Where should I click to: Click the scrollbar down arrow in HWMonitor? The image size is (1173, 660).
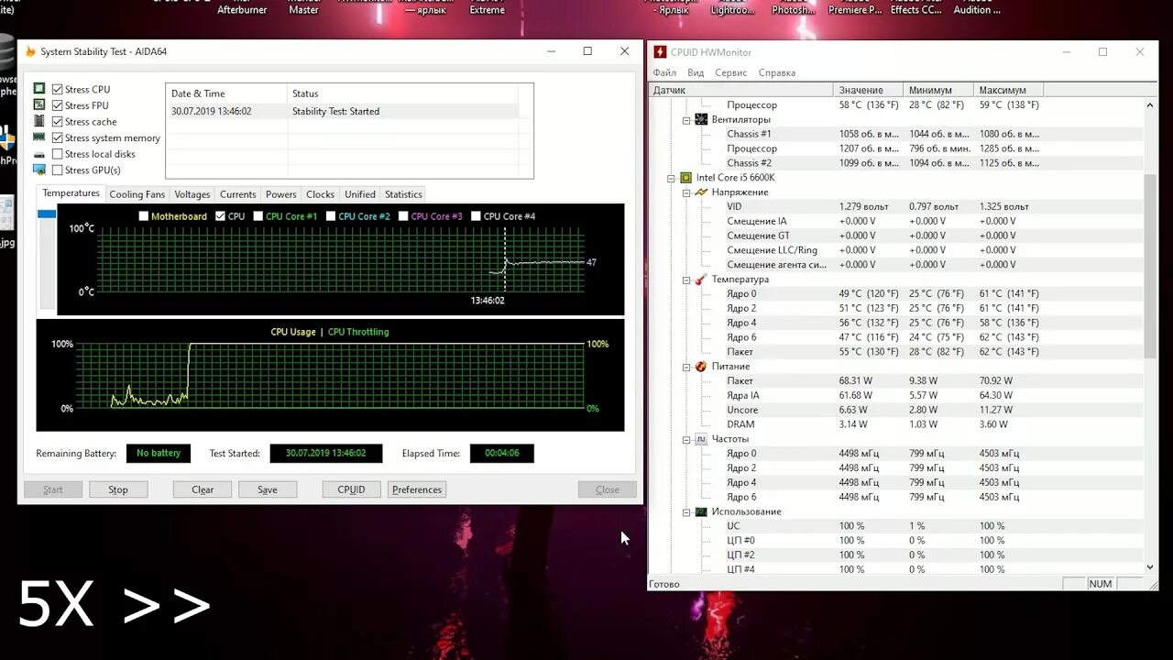(1151, 568)
